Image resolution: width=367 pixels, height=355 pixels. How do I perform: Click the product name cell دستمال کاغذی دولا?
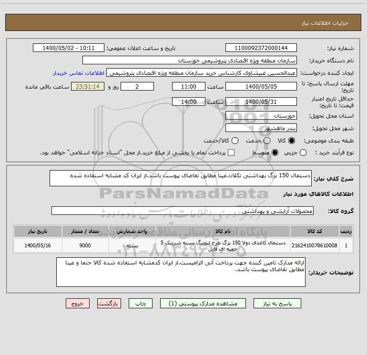tap(223, 245)
